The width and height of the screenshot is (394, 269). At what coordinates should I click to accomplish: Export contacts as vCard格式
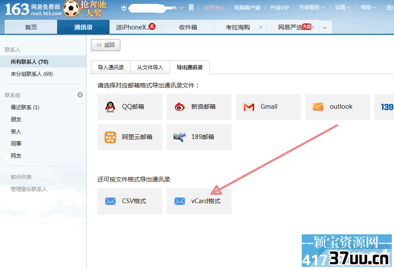click(199, 201)
